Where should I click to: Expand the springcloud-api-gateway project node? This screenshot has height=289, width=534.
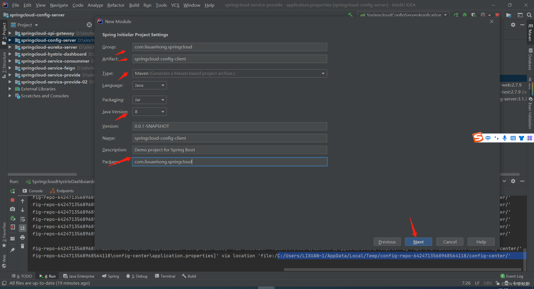pyautogui.click(x=10, y=33)
